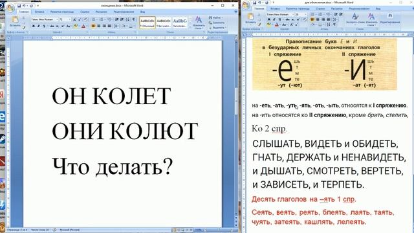The height and width of the screenshot is (233, 414).
Task: Switch to Рассылки tab in right window
Action: coord(336,8)
